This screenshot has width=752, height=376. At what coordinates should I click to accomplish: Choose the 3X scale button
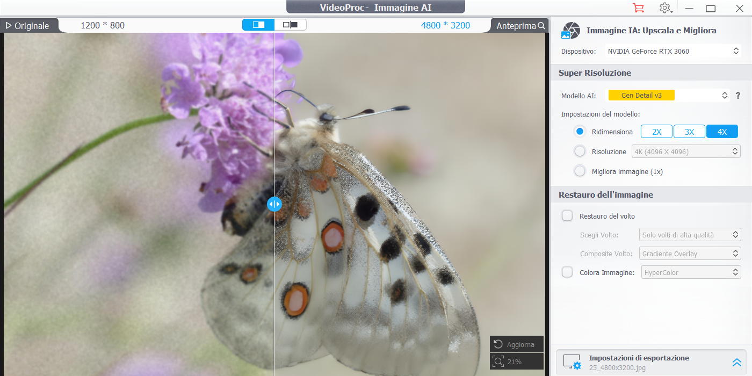click(x=689, y=132)
